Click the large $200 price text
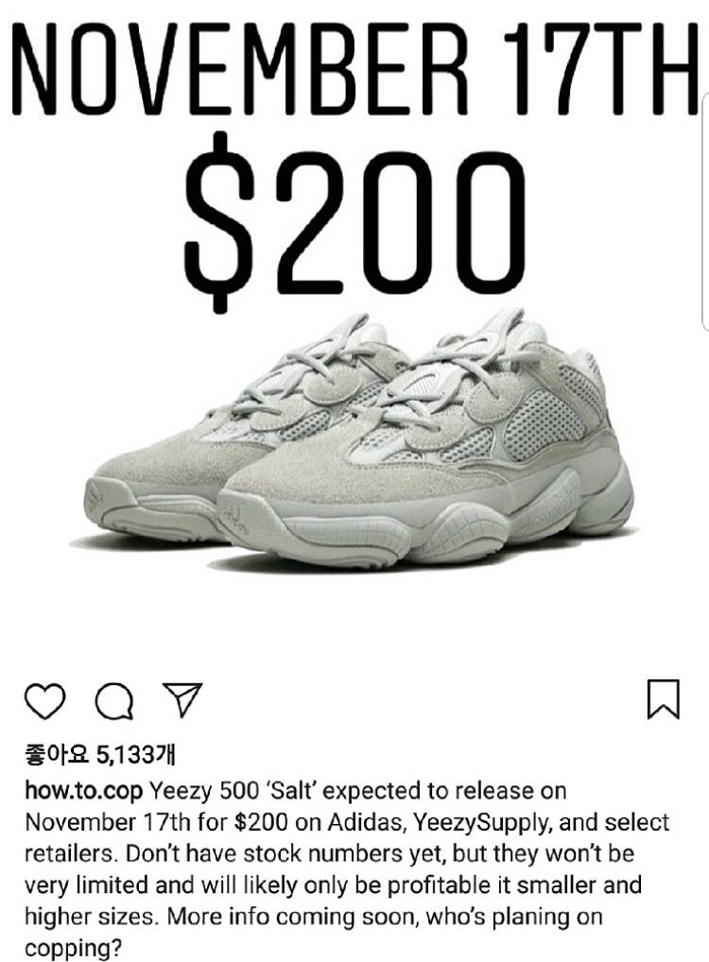 [354, 222]
